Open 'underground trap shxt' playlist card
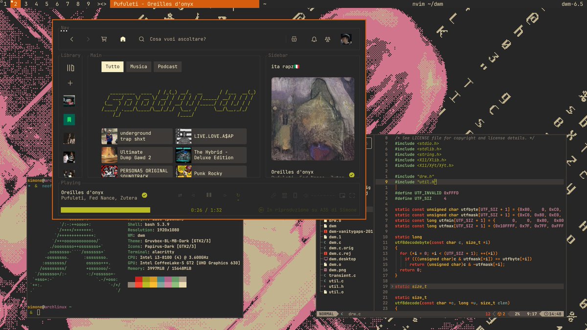 (x=137, y=136)
